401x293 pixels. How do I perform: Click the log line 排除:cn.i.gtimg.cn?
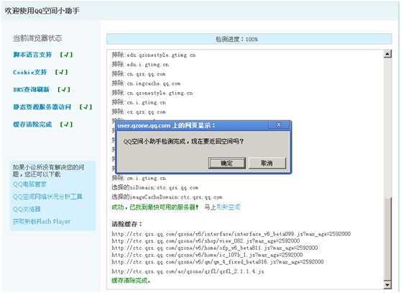[x=139, y=102]
